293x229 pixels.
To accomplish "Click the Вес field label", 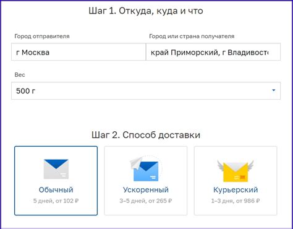I will pyautogui.click(x=20, y=75).
